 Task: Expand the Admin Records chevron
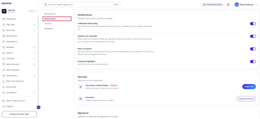coord(34,64)
